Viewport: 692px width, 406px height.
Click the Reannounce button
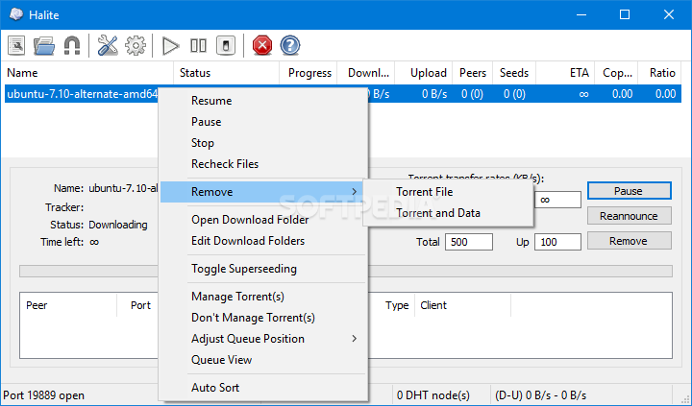pos(629,216)
